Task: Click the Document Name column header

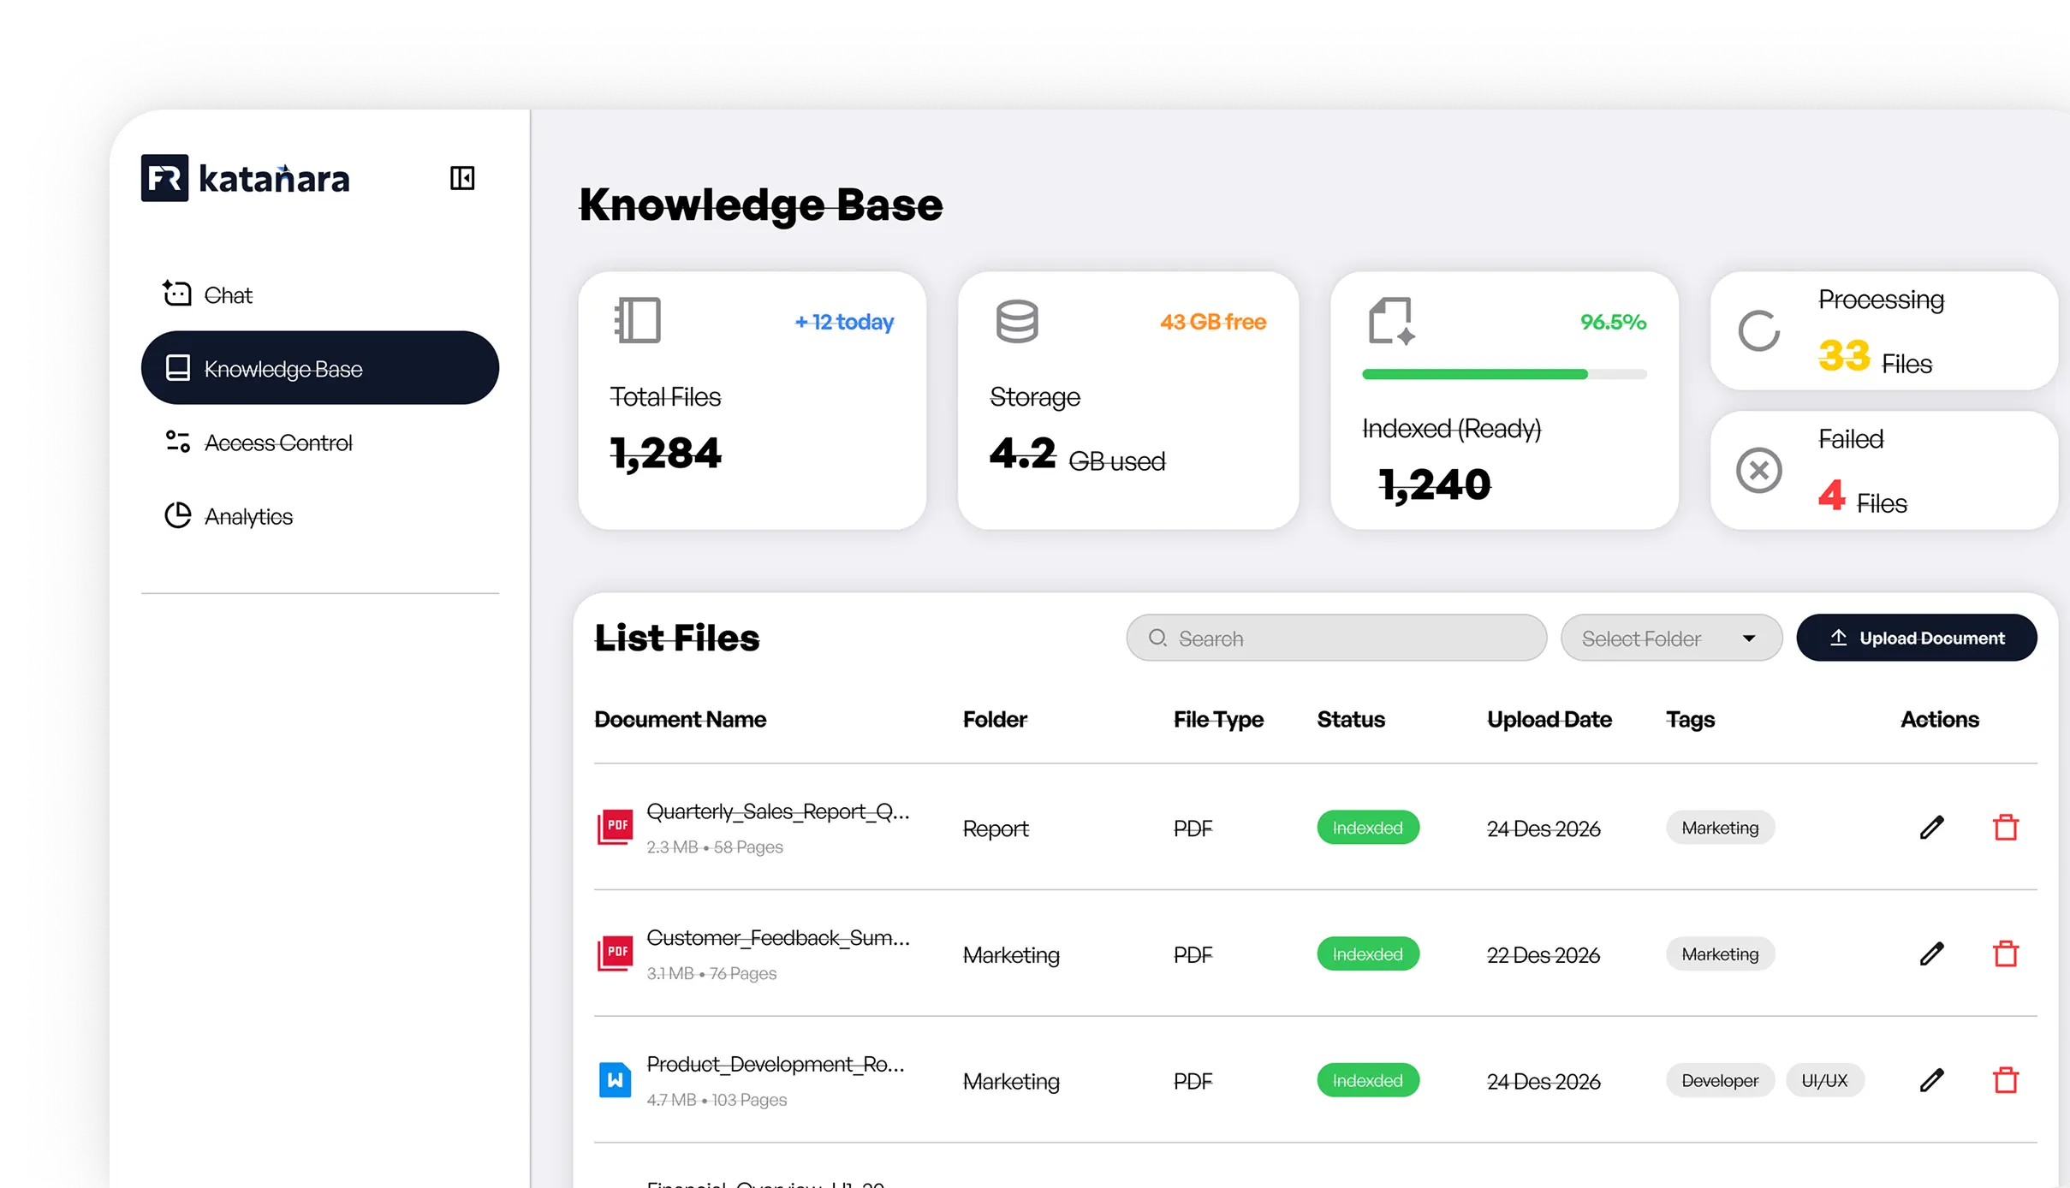Action: (x=681, y=719)
